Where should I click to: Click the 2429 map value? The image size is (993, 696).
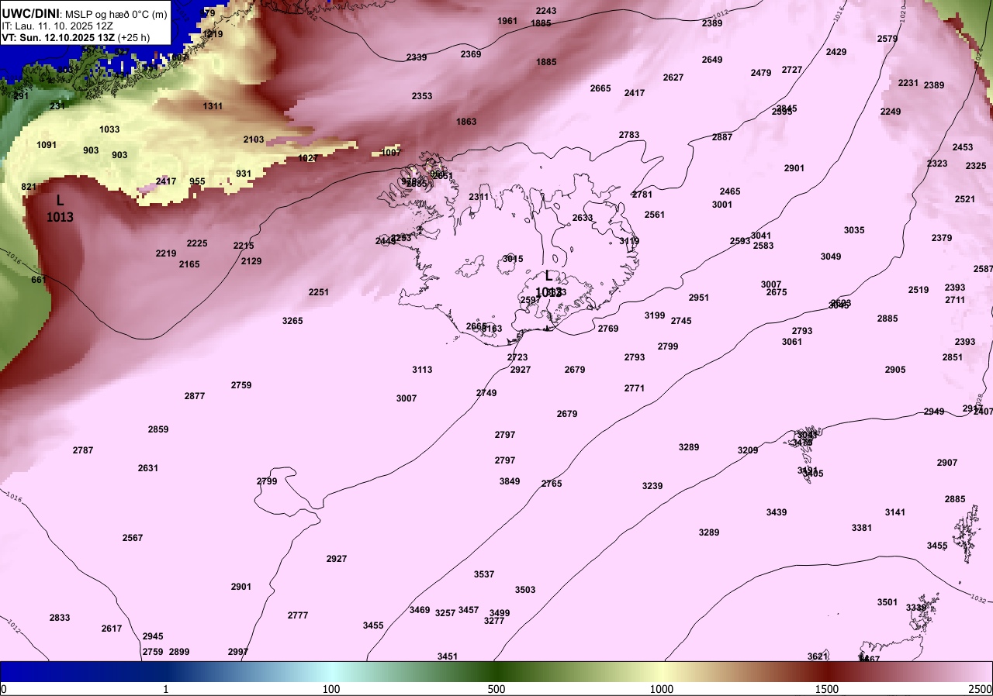(836, 52)
